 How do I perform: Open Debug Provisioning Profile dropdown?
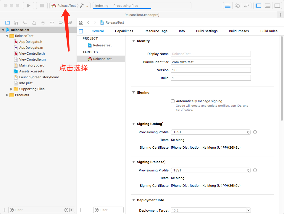211,132
